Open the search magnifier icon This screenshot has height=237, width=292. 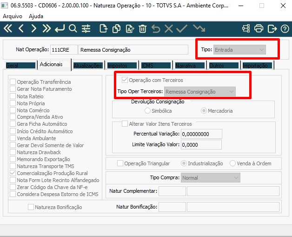click(73, 29)
